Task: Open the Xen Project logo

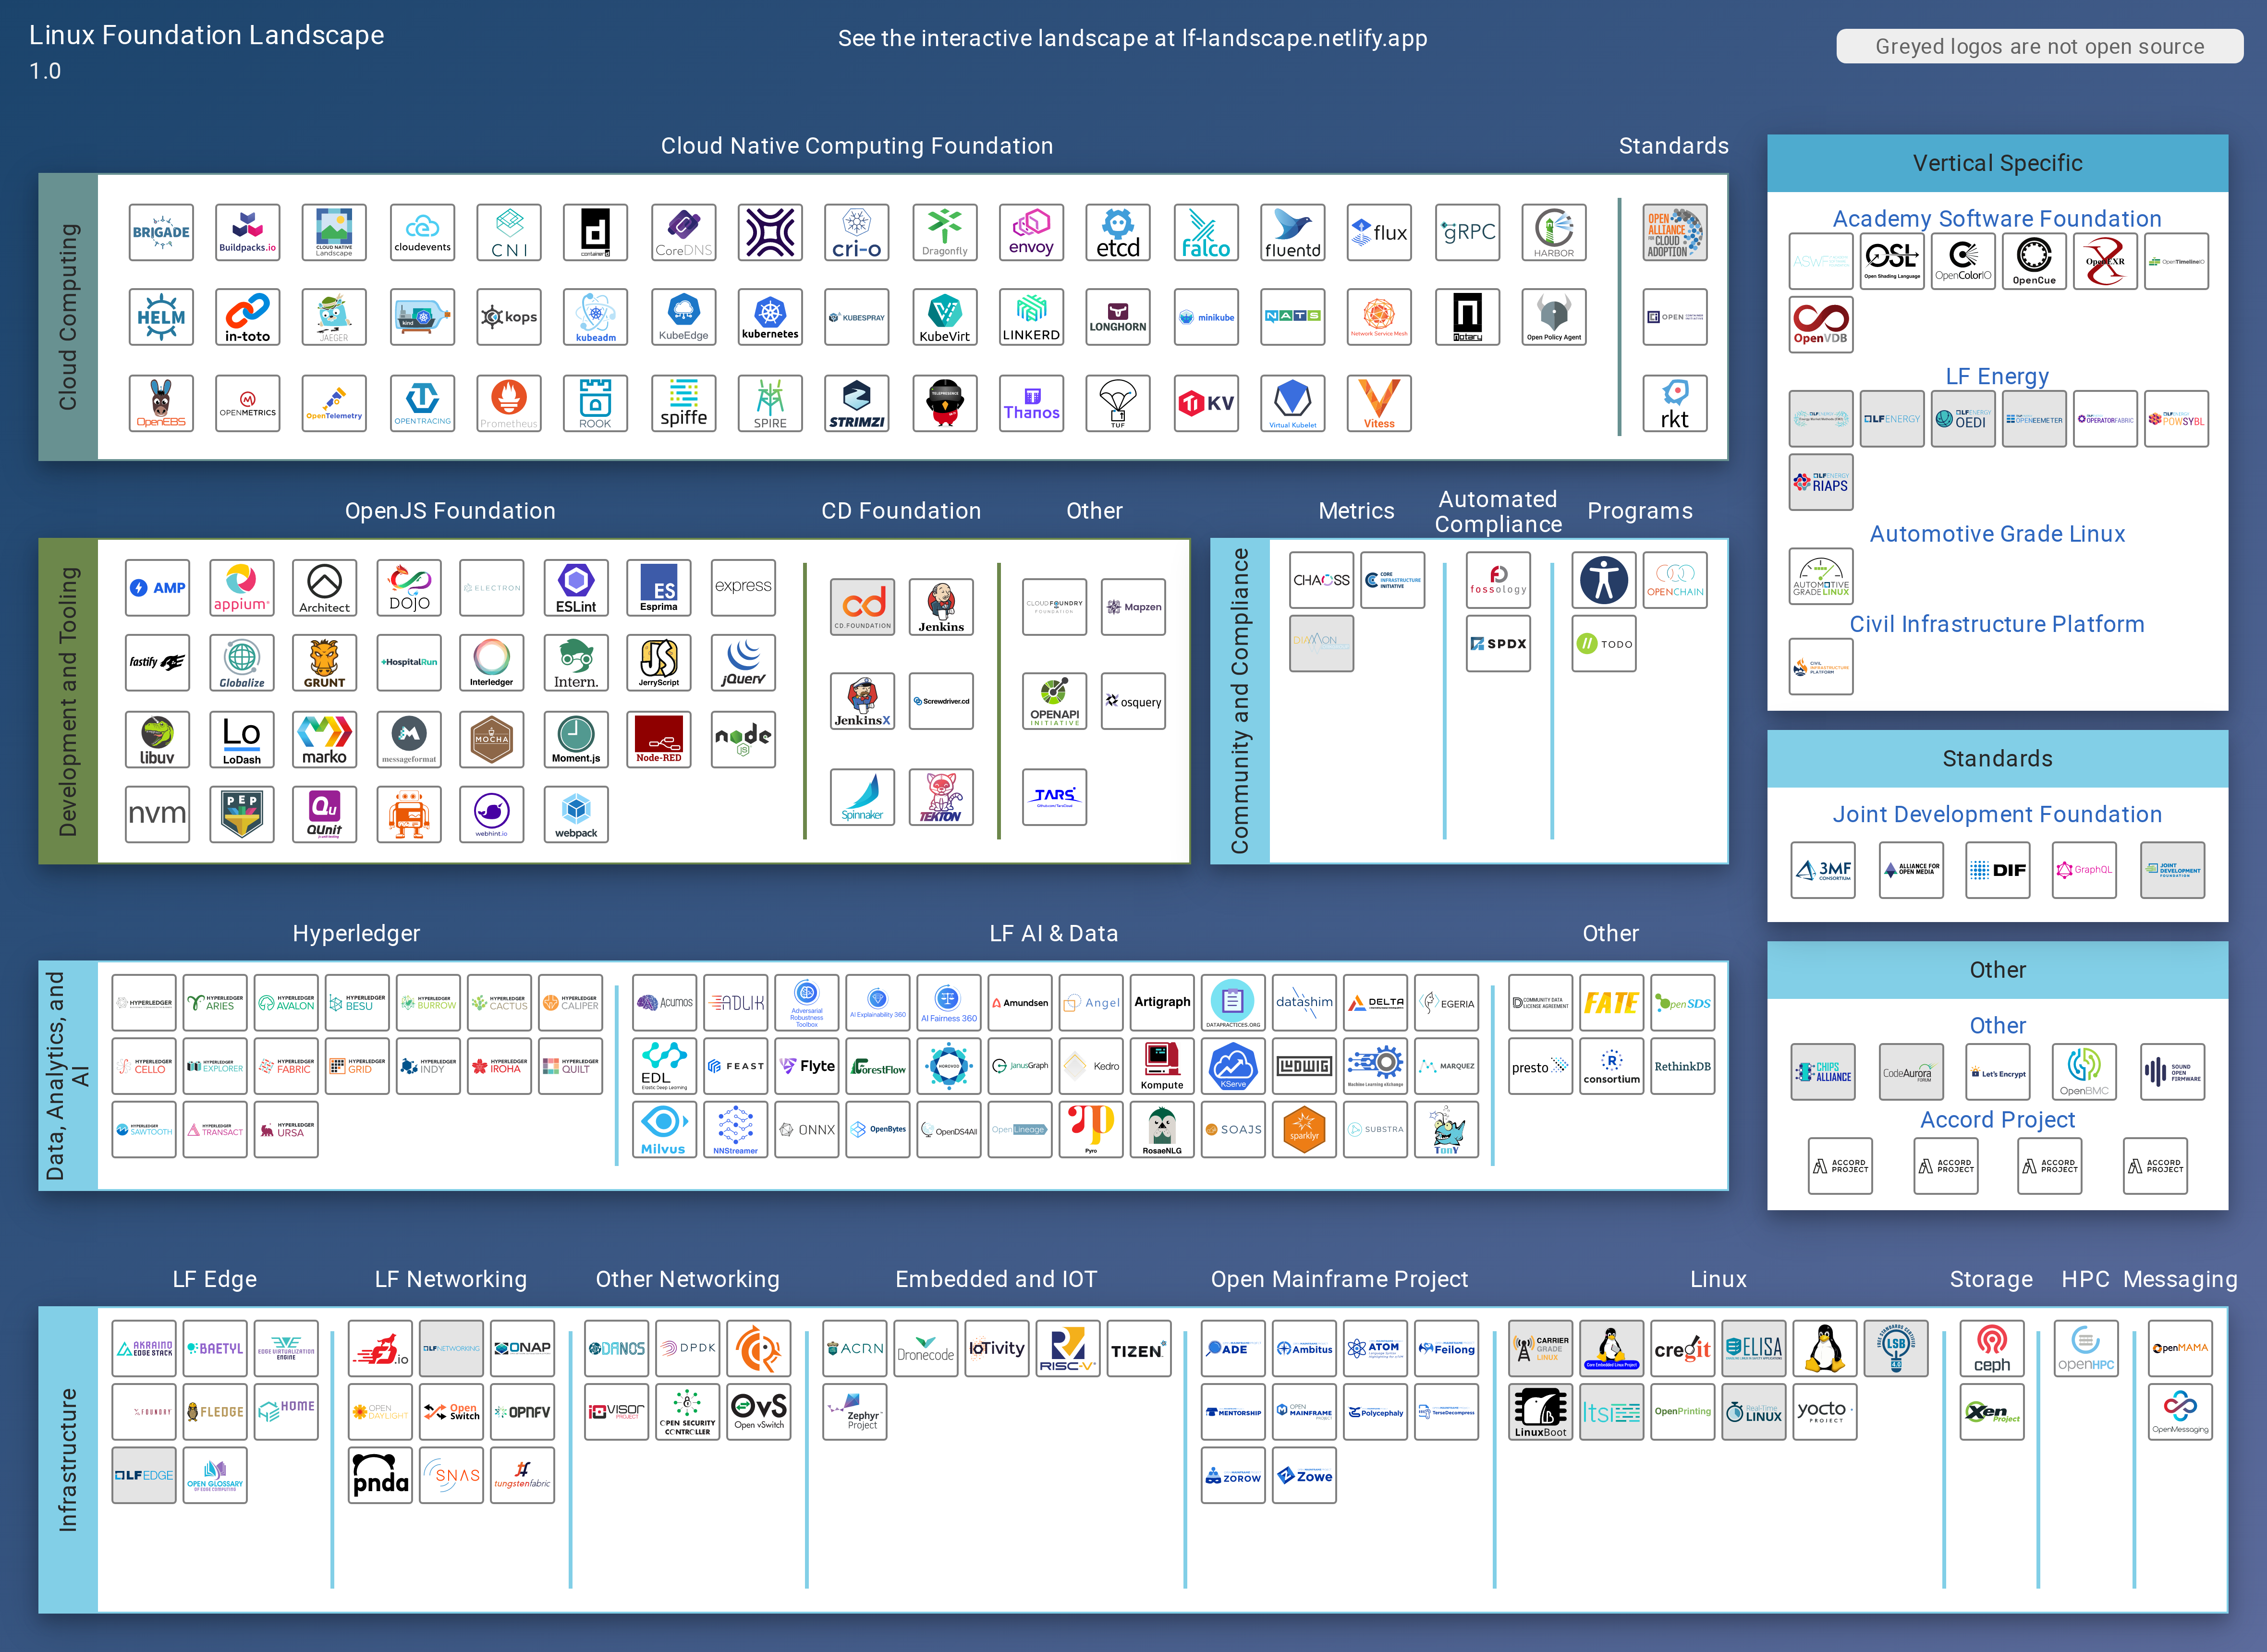Action: click(x=1992, y=1412)
